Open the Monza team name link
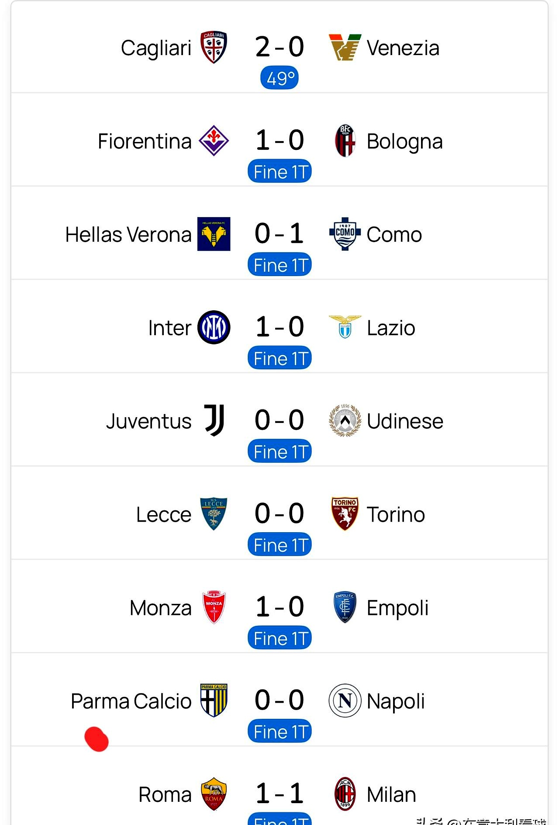 (x=161, y=608)
